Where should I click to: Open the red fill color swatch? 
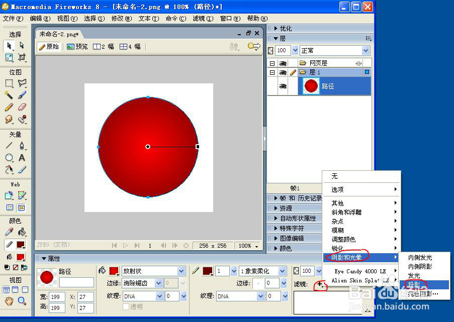[x=114, y=271]
